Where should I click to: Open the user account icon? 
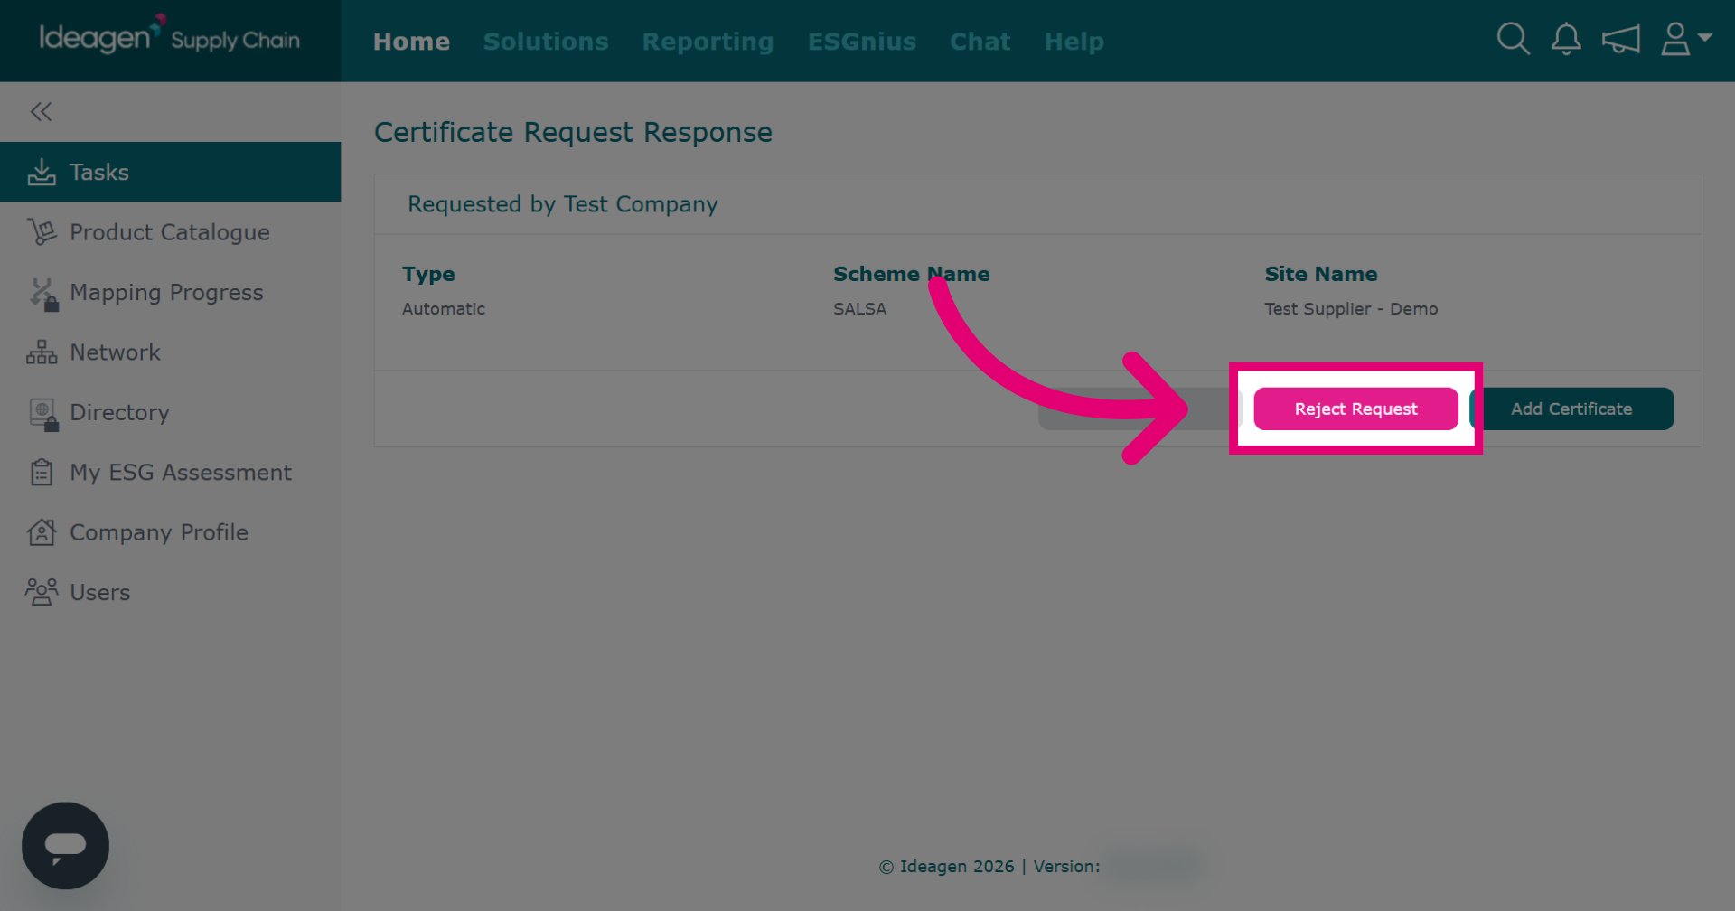pyautogui.click(x=1675, y=39)
